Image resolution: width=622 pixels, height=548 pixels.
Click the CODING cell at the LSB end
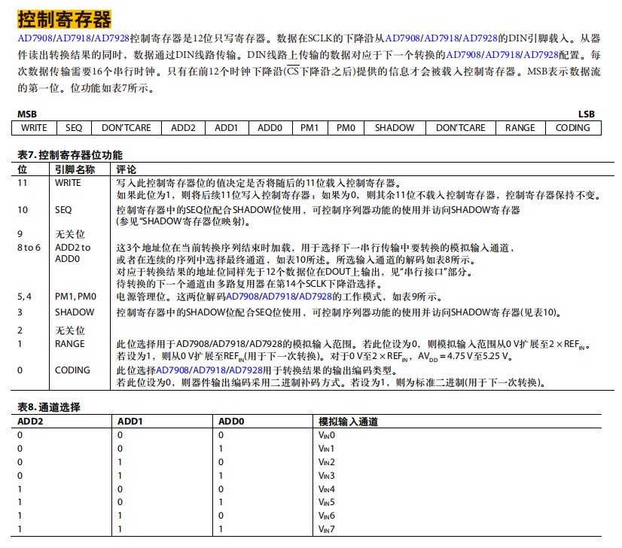click(x=573, y=128)
